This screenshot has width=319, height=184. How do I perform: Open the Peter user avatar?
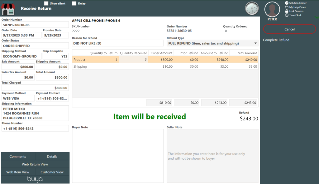(x=272, y=9)
